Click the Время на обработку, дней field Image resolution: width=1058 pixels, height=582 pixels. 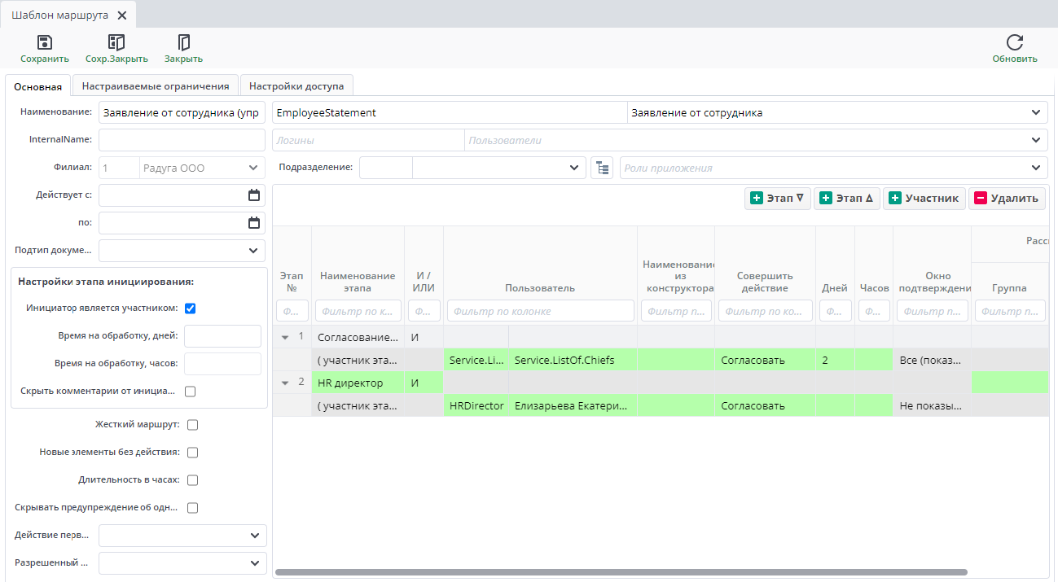[222, 336]
